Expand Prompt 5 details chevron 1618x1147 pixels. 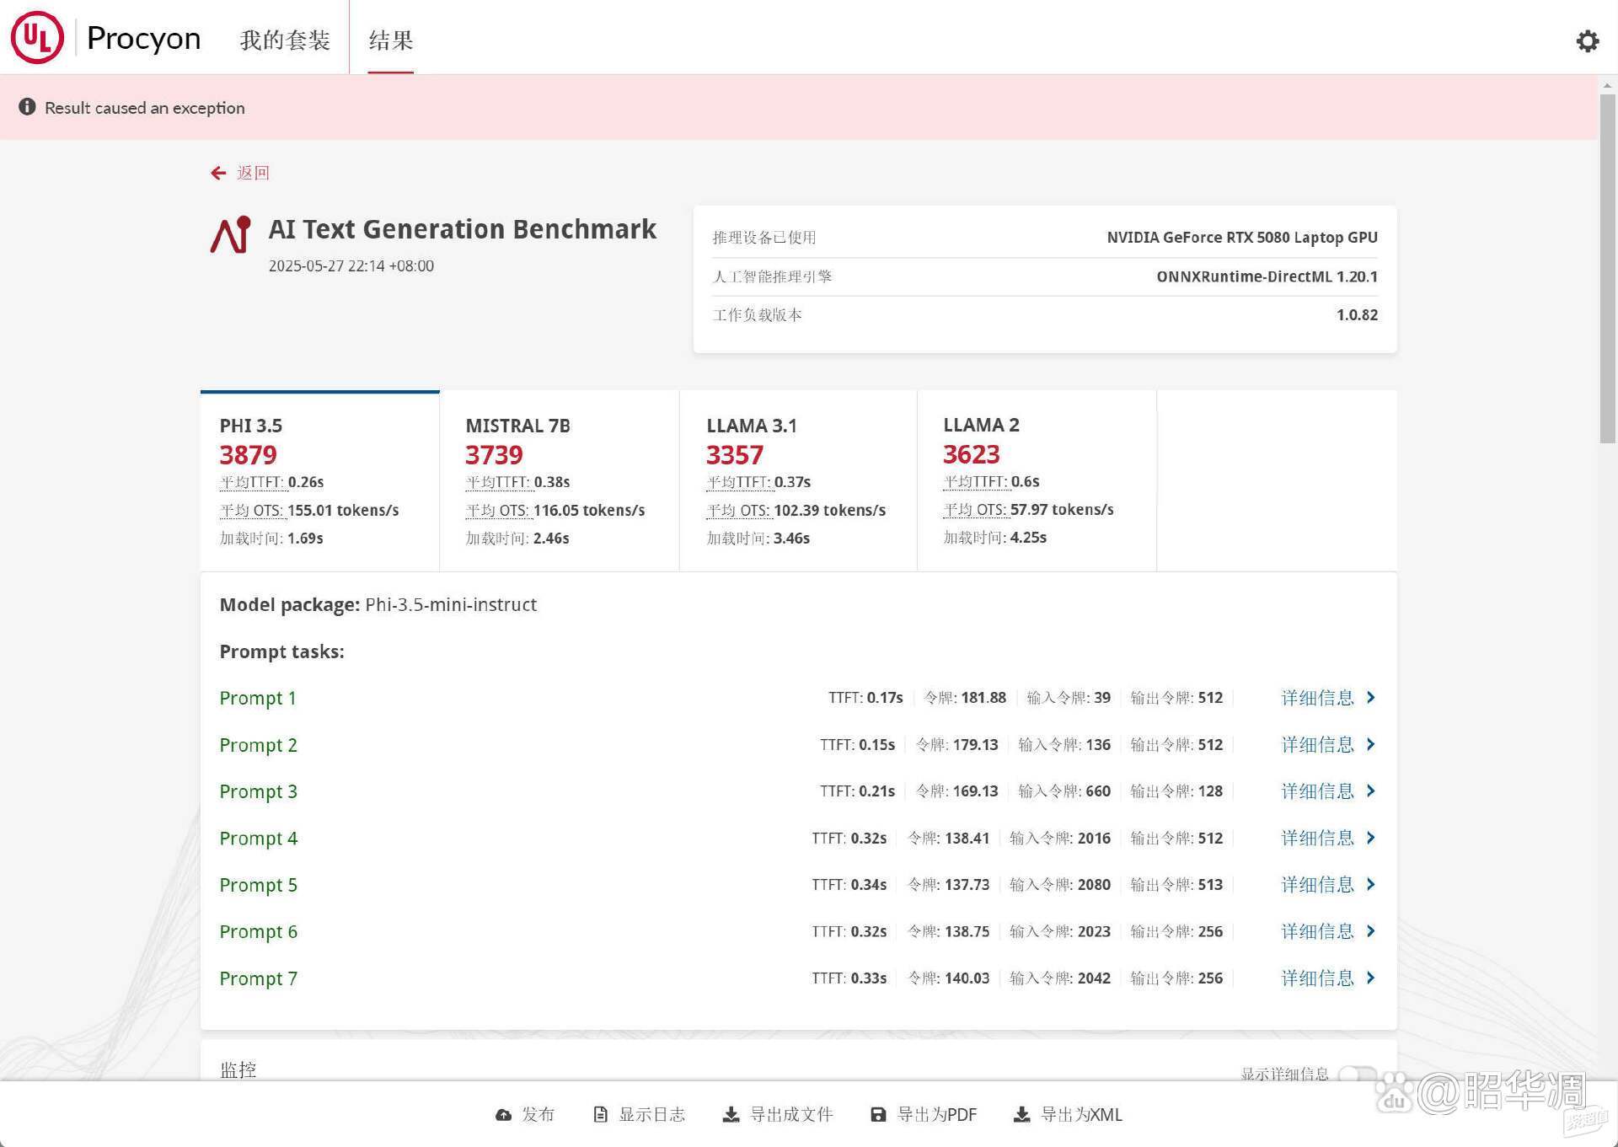1371,884
